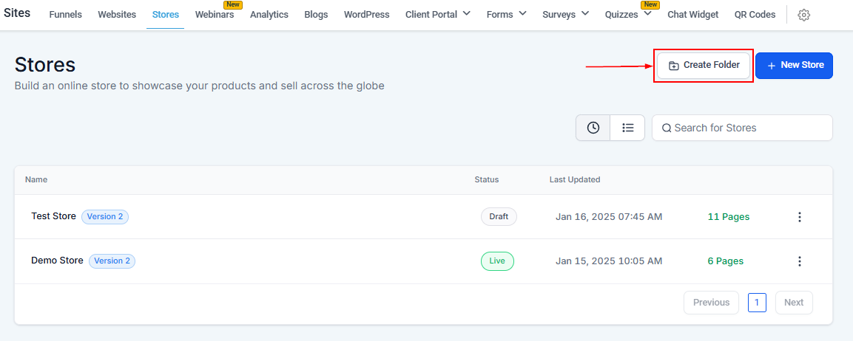Expand the Surveys dropdown menu
Image resolution: width=853 pixels, height=341 pixels.
tap(566, 15)
